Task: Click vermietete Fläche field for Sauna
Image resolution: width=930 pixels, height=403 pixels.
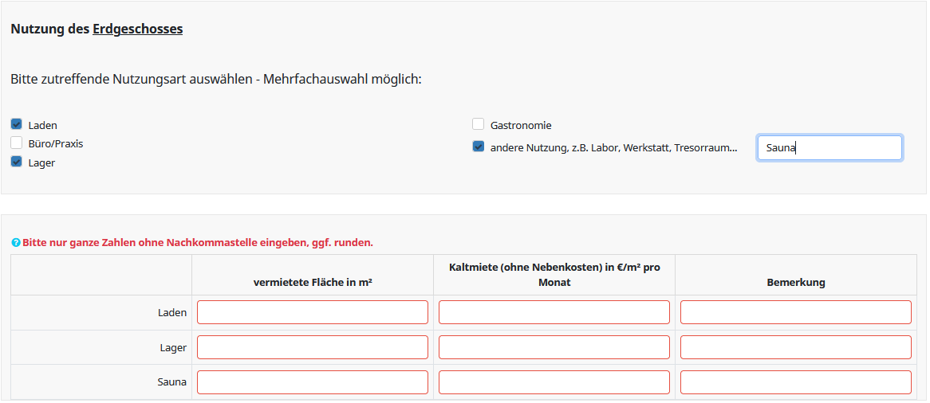Action: tap(313, 382)
